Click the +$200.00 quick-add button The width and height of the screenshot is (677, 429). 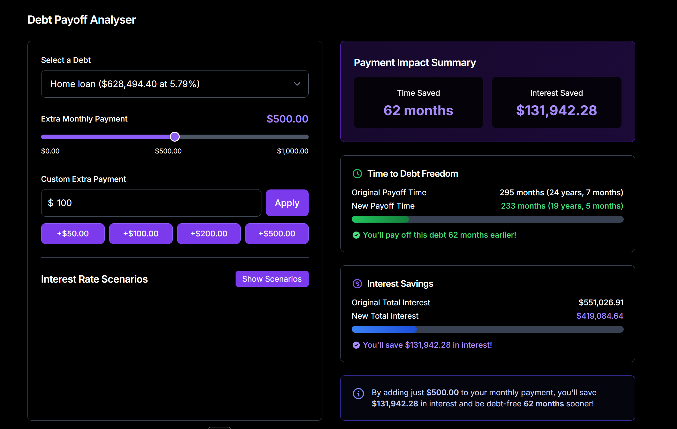point(208,233)
